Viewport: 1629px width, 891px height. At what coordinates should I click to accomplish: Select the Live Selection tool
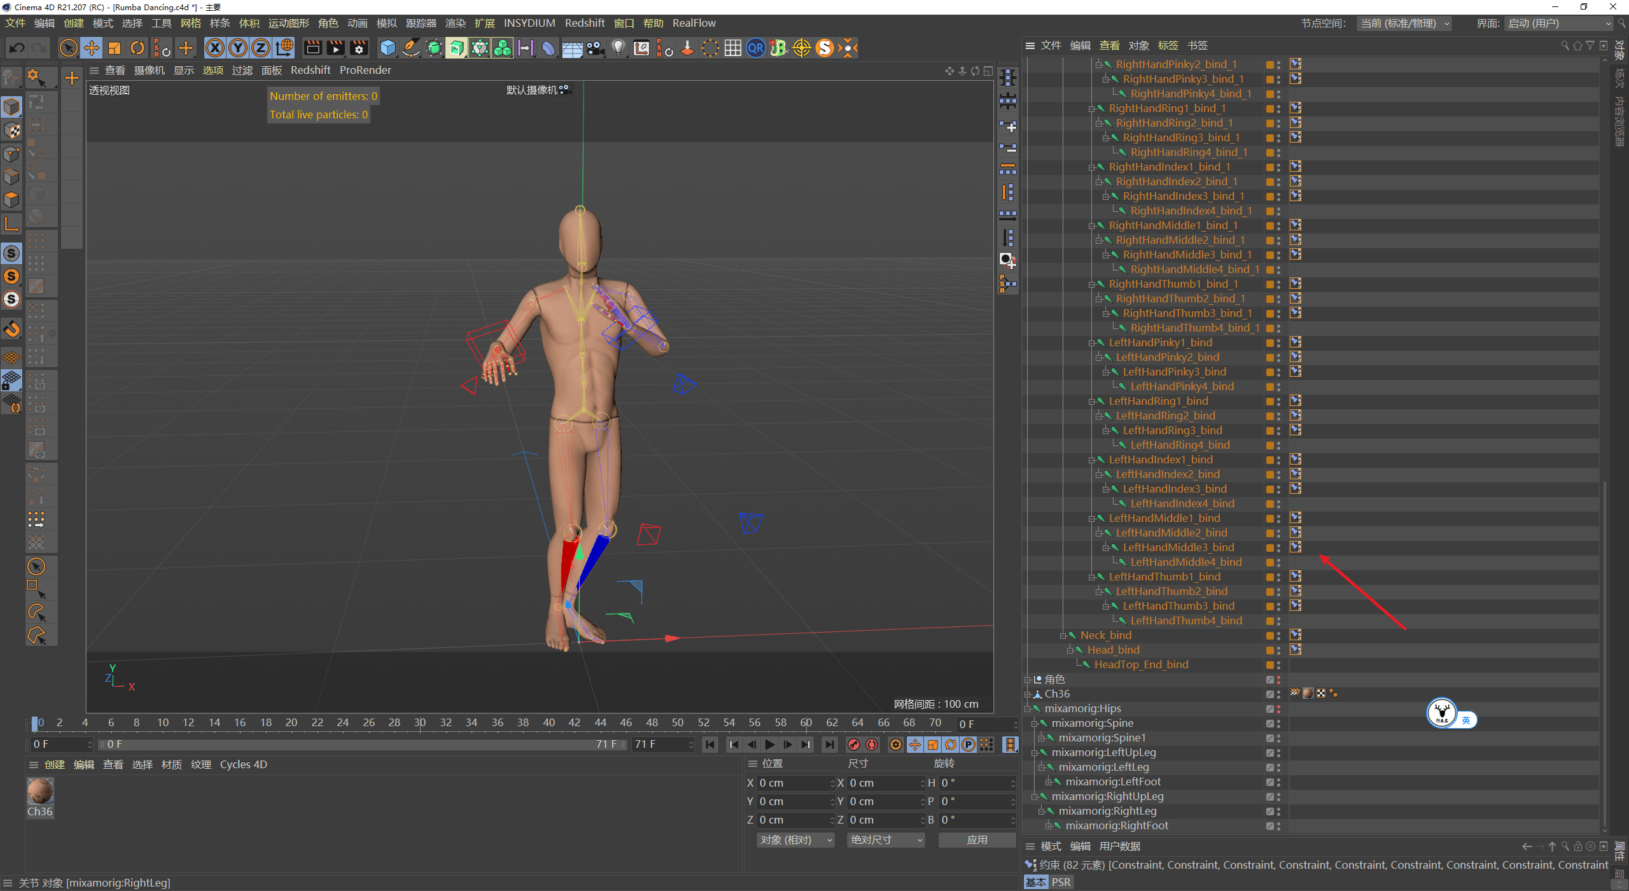(68, 48)
